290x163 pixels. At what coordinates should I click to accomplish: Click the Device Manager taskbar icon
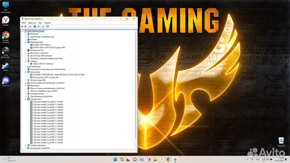pyautogui.click(x=175, y=159)
